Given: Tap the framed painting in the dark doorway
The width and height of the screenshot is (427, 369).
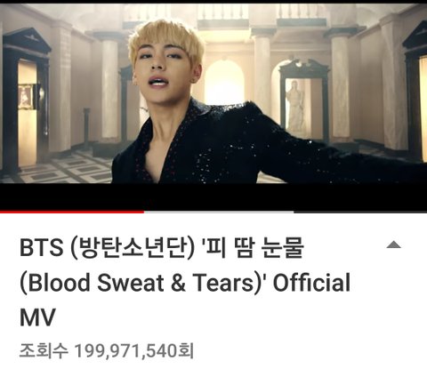Looking at the screenshot, I should 25,96.
